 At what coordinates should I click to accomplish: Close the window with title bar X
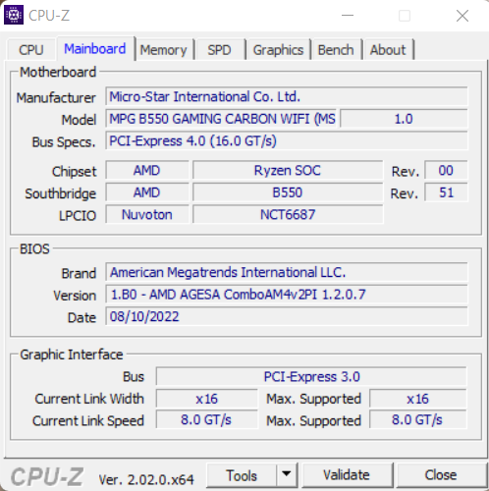point(462,16)
